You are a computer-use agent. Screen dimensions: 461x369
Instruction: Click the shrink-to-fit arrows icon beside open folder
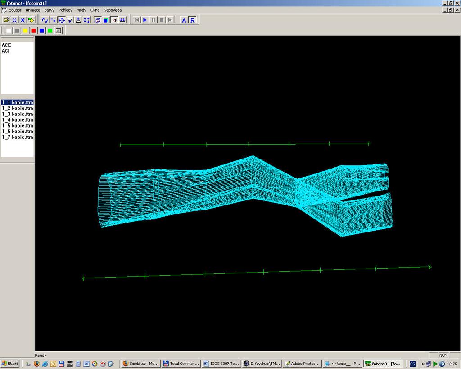click(14, 20)
